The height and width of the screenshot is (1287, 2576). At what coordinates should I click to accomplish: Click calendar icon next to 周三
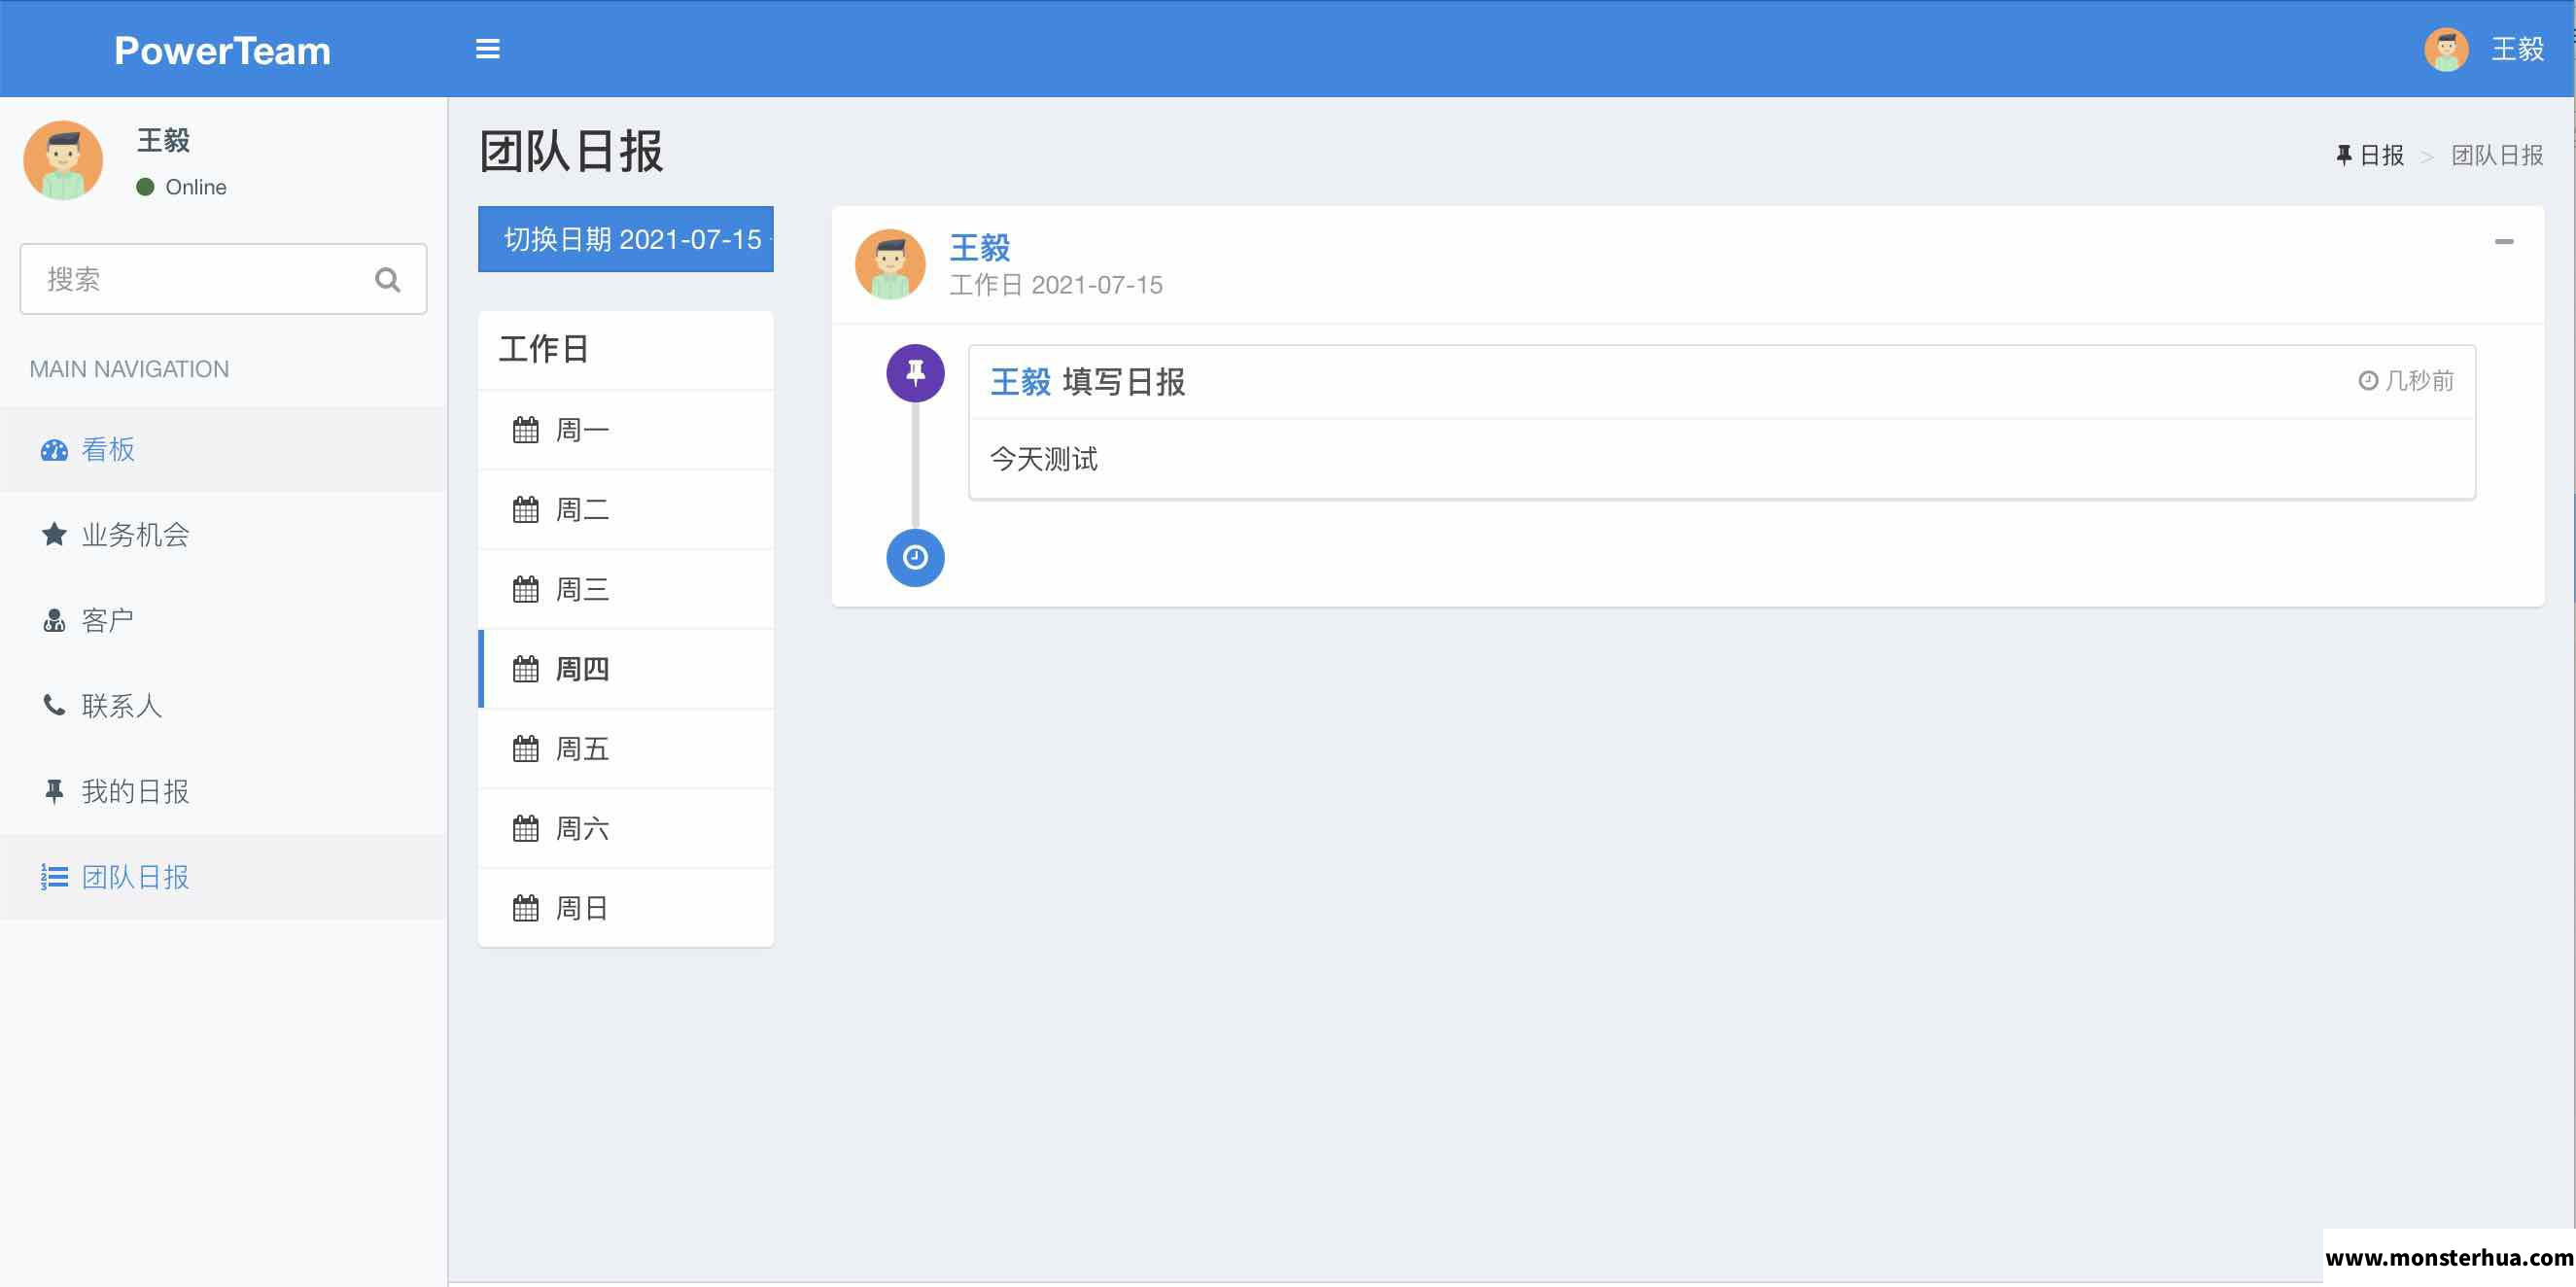pos(526,589)
